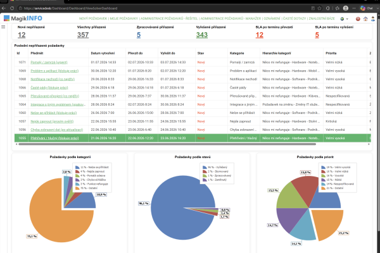Screen dimensions: 380x253
Task: Expand the language dropdown arrow
Action: 347,19
